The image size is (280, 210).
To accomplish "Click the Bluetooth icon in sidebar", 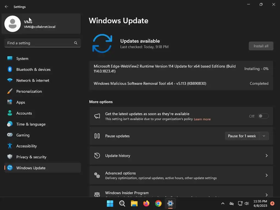I will (10, 69).
